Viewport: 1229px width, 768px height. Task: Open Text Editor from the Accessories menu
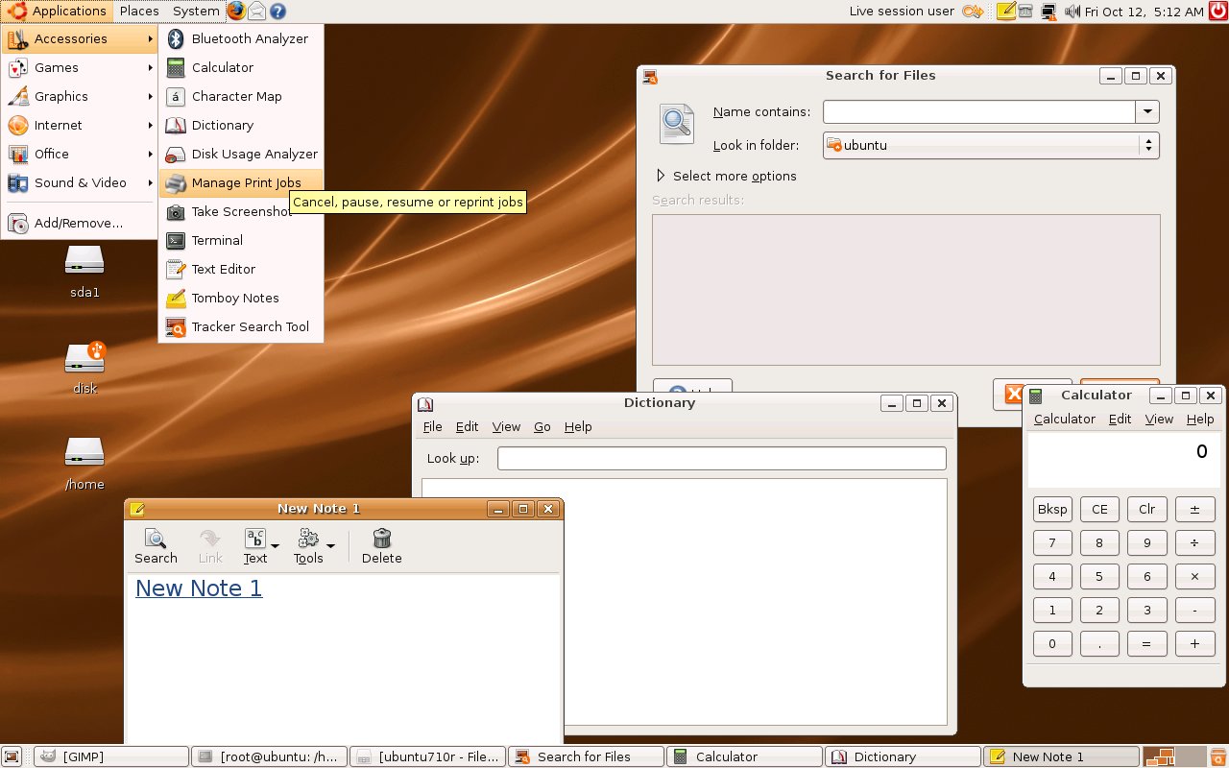tap(240, 269)
